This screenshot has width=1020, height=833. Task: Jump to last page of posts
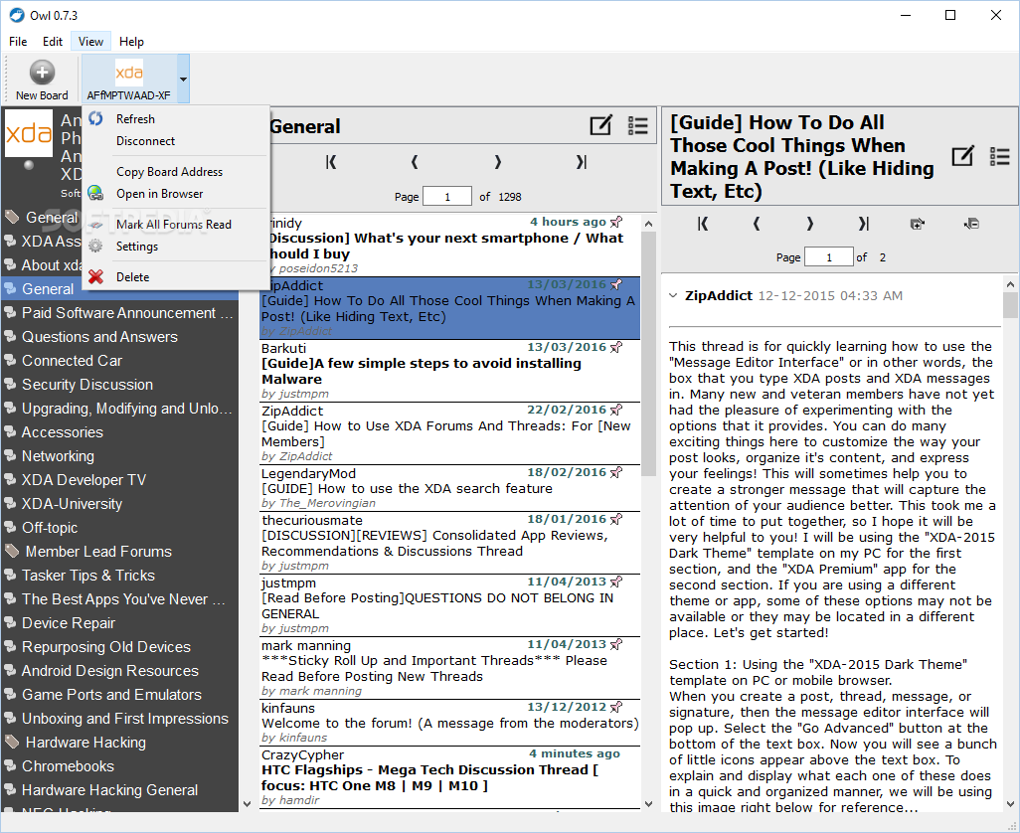click(x=863, y=224)
